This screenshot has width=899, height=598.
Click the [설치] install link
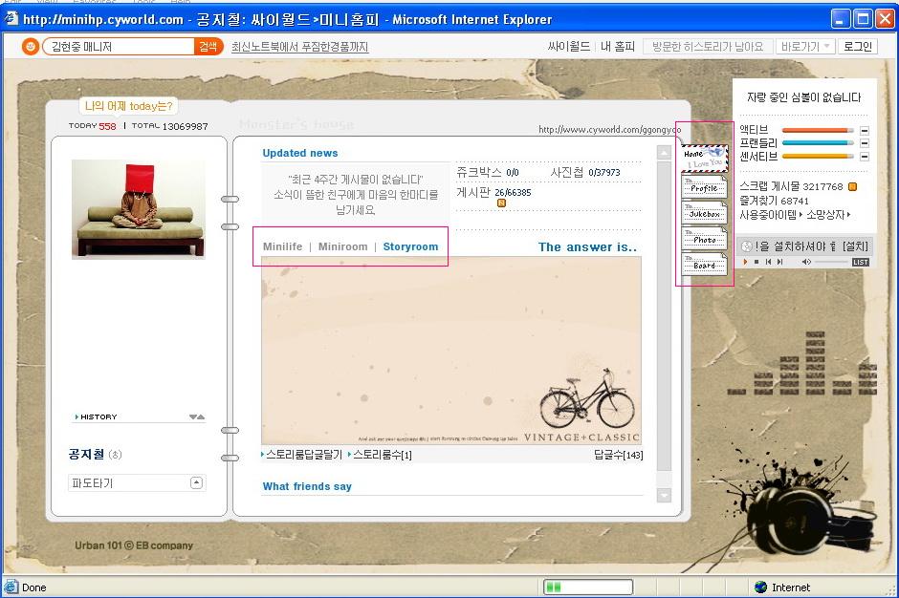tap(856, 246)
